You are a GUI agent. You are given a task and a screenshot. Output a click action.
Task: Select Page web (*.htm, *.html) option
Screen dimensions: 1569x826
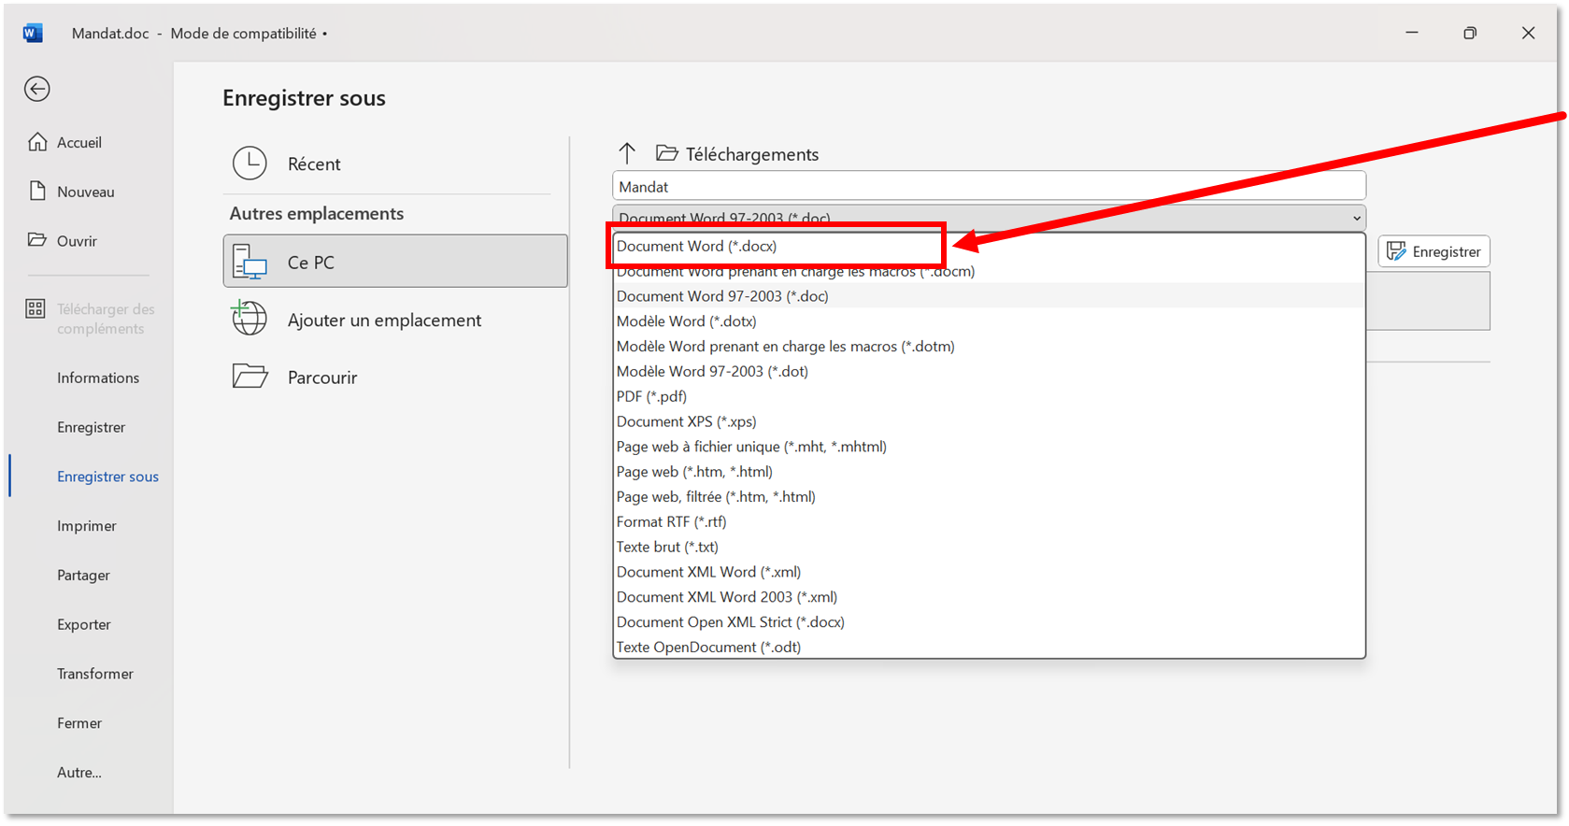coord(989,472)
